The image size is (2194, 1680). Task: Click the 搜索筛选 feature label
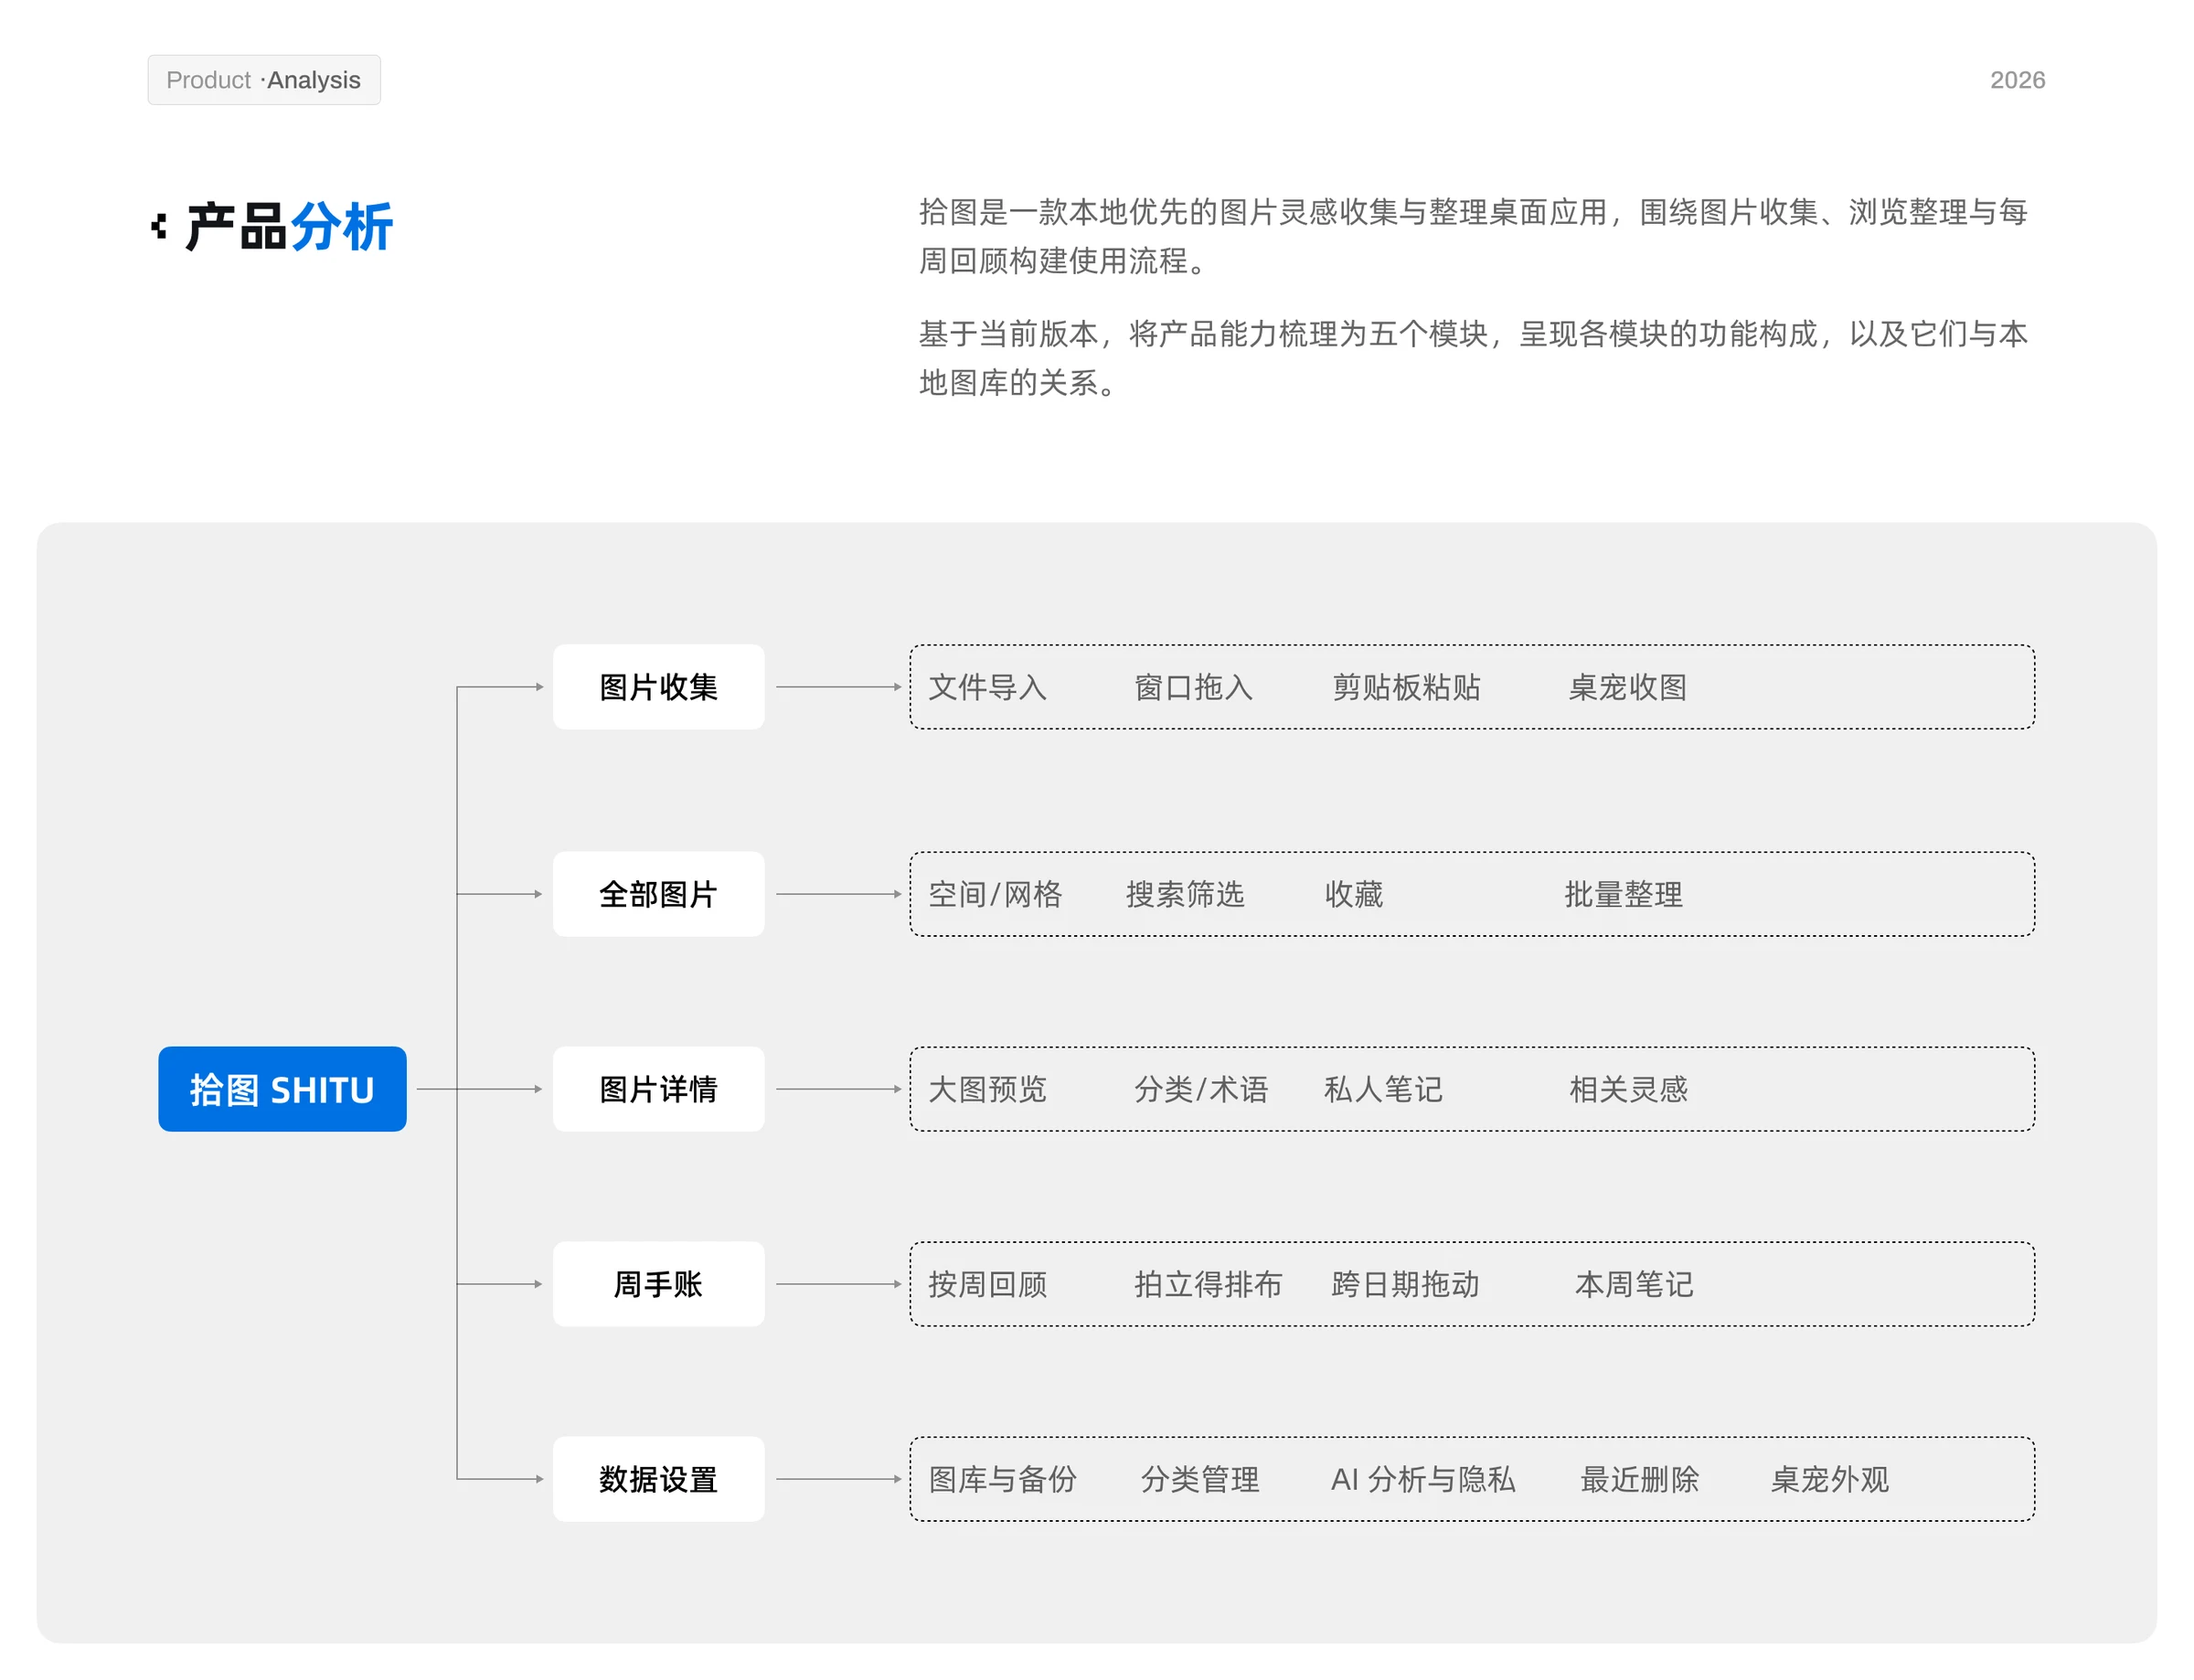1186,894
